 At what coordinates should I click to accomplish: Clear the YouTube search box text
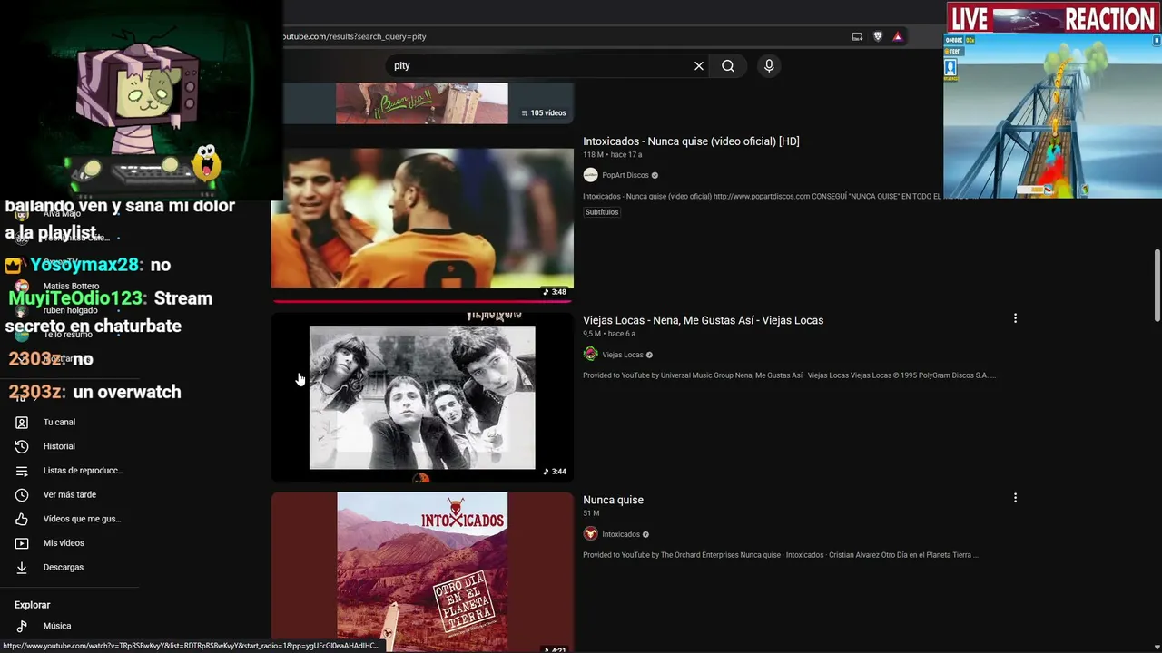point(699,66)
